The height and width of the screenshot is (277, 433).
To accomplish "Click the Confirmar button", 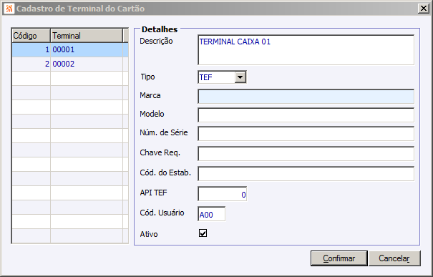I will click(339, 258).
